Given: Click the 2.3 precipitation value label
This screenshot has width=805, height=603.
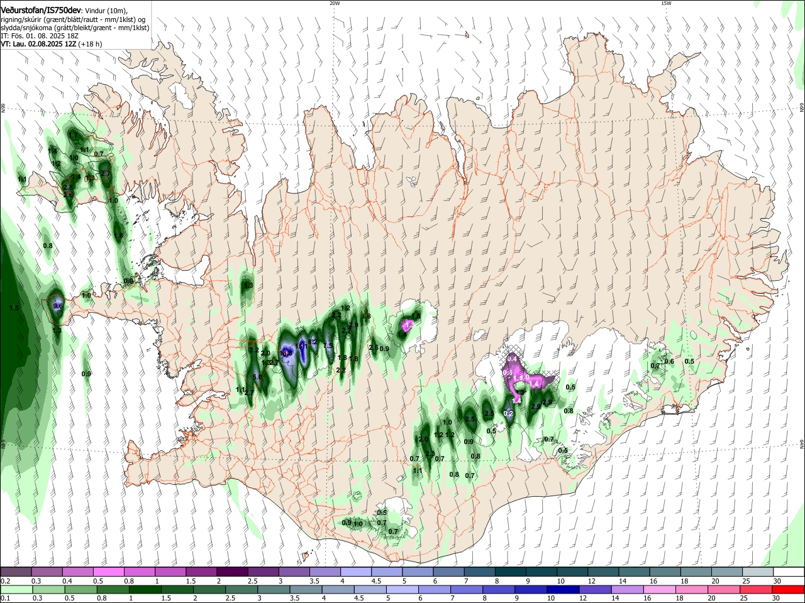Looking at the screenshot, I should pyautogui.click(x=430, y=454).
